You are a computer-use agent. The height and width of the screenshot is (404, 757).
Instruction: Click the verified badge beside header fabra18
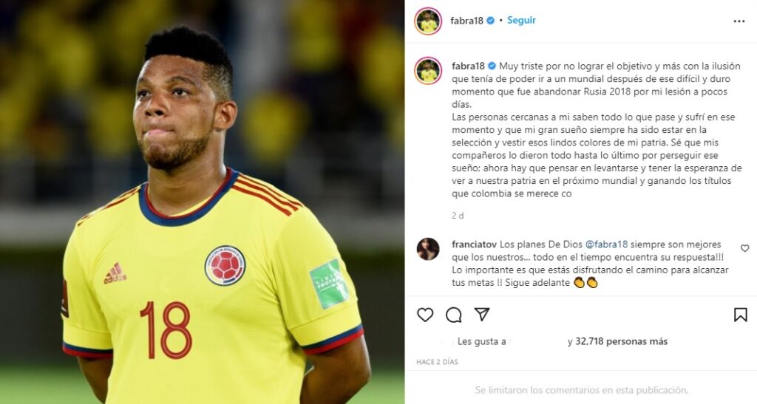[490, 21]
